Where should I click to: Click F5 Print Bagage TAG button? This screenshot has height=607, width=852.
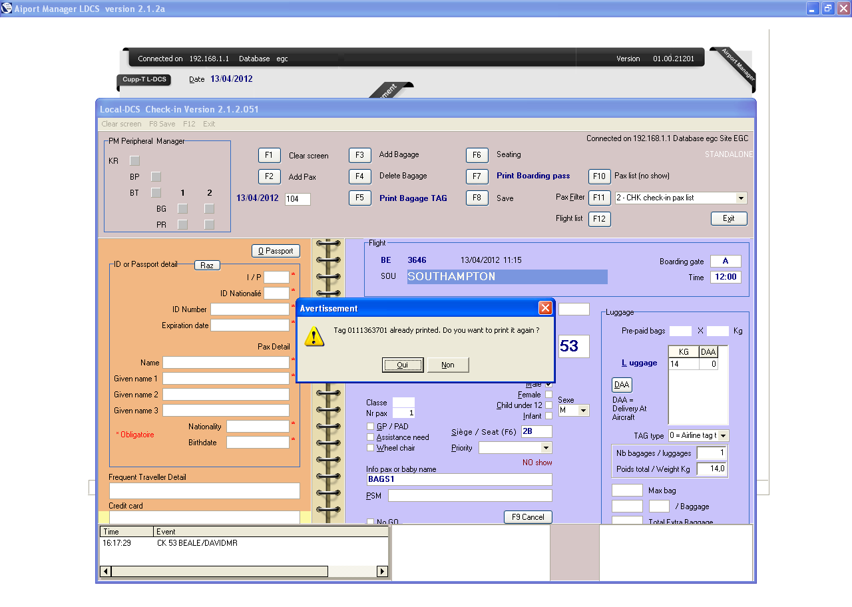click(359, 198)
